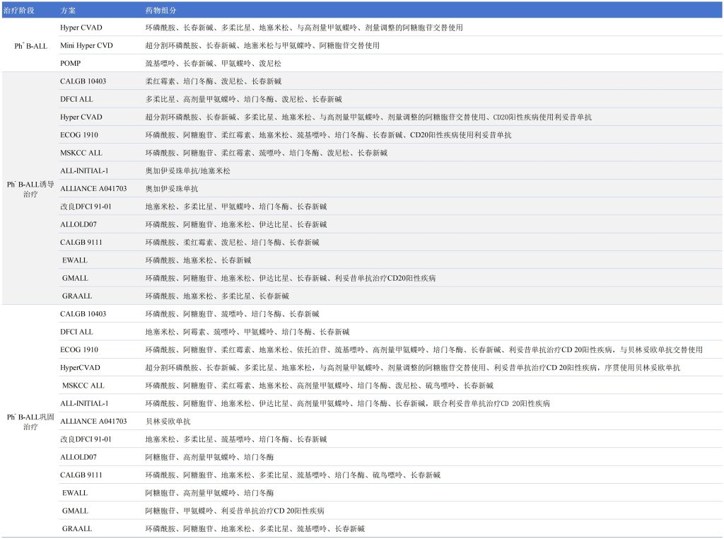The width and height of the screenshot is (724, 539).
Task: Click GRAALL in the 巩固治疗 section
Action: point(76,528)
